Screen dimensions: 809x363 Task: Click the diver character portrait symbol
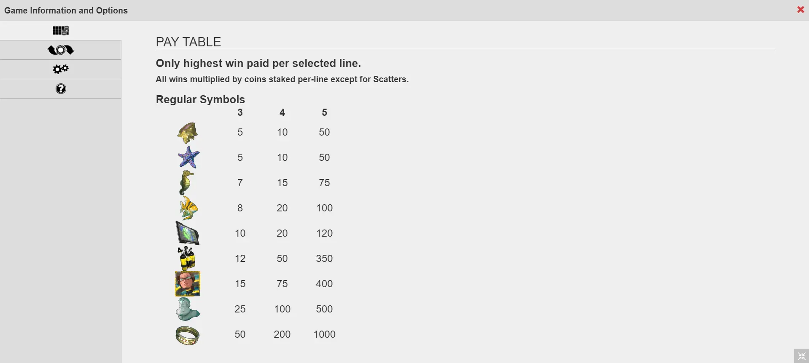[x=188, y=284]
